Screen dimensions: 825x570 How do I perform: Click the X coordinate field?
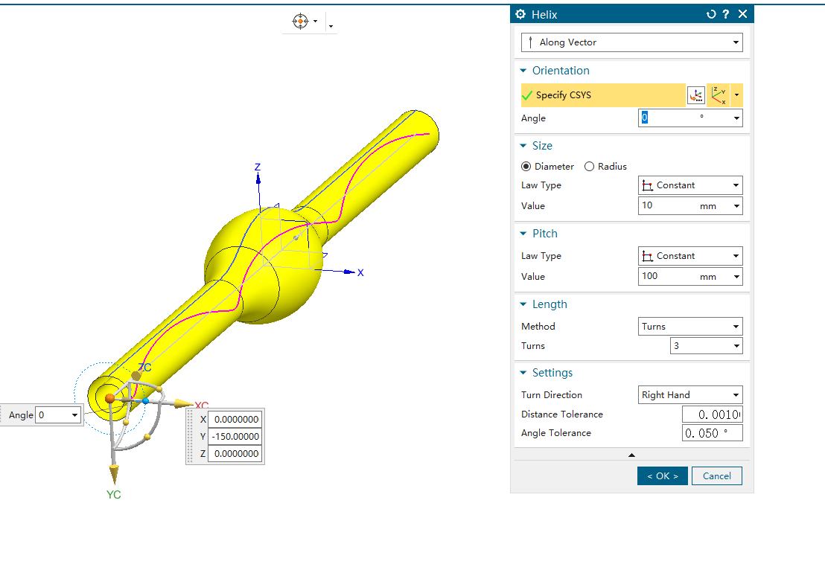click(235, 419)
